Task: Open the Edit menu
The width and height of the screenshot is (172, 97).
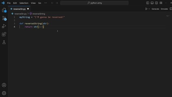Action: (15, 3)
